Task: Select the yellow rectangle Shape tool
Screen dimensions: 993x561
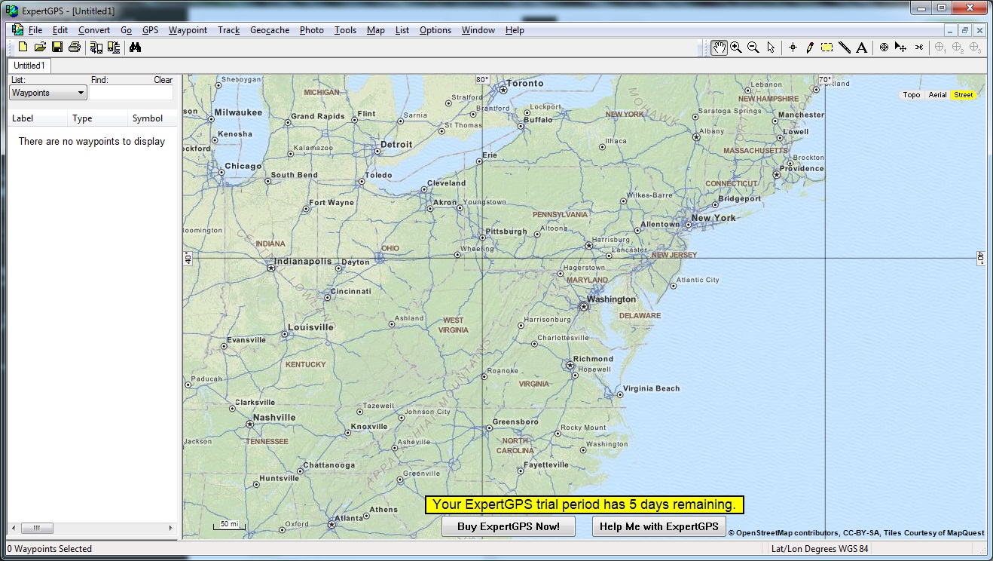Action: pos(827,47)
